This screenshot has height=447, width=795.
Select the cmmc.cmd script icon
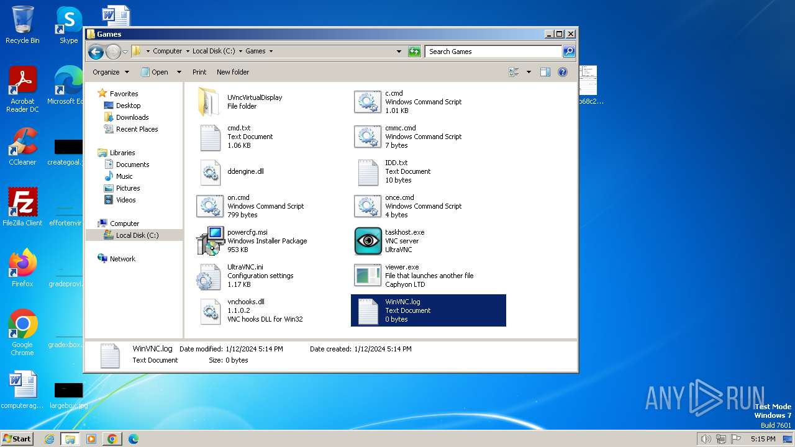pyautogui.click(x=368, y=137)
